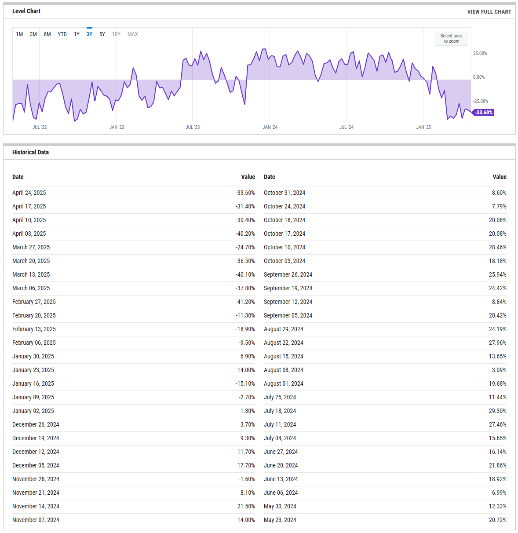This screenshot has width=518, height=533.
Task: Select the November 28, 2024 date
Action: (36, 479)
